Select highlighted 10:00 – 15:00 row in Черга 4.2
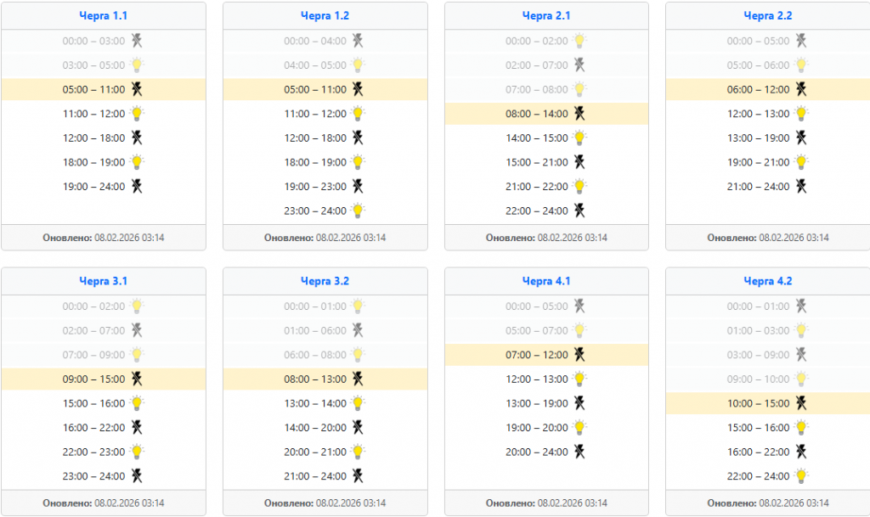 pos(758,403)
